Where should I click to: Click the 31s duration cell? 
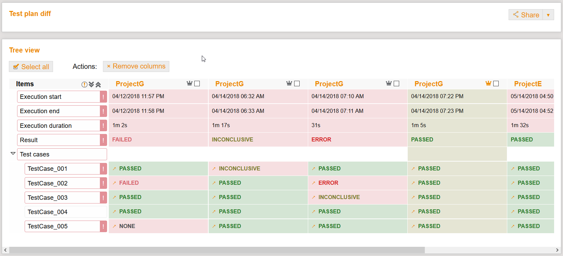357,125
